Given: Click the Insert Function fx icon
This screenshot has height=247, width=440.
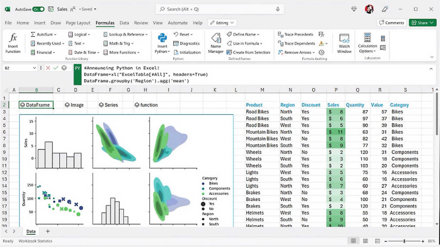Looking at the screenshot, I should pos(13,38).
